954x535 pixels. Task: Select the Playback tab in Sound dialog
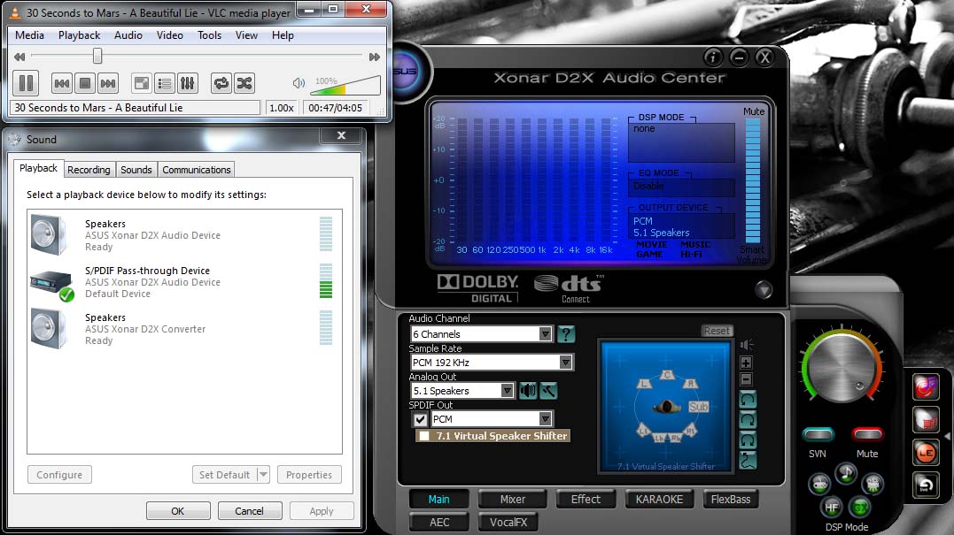(38, 168)
